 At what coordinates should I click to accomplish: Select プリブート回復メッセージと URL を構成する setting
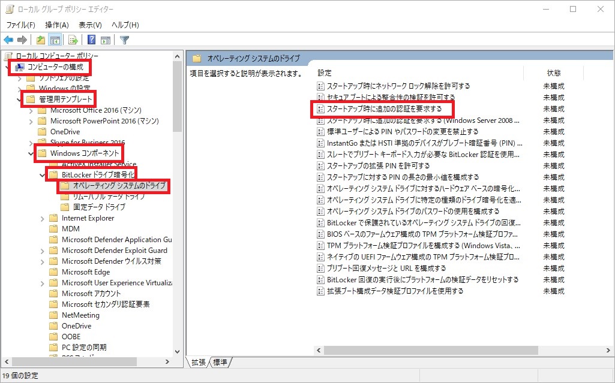[386, 269]
